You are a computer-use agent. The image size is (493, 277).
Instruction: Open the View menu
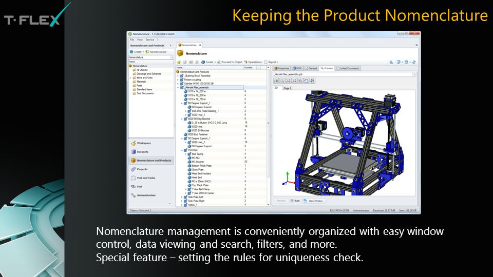point(140,39)
